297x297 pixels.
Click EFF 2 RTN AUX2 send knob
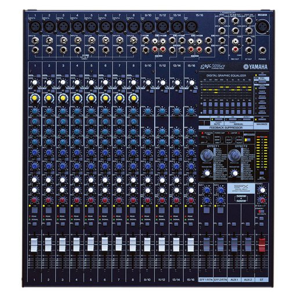coord(220,200)
